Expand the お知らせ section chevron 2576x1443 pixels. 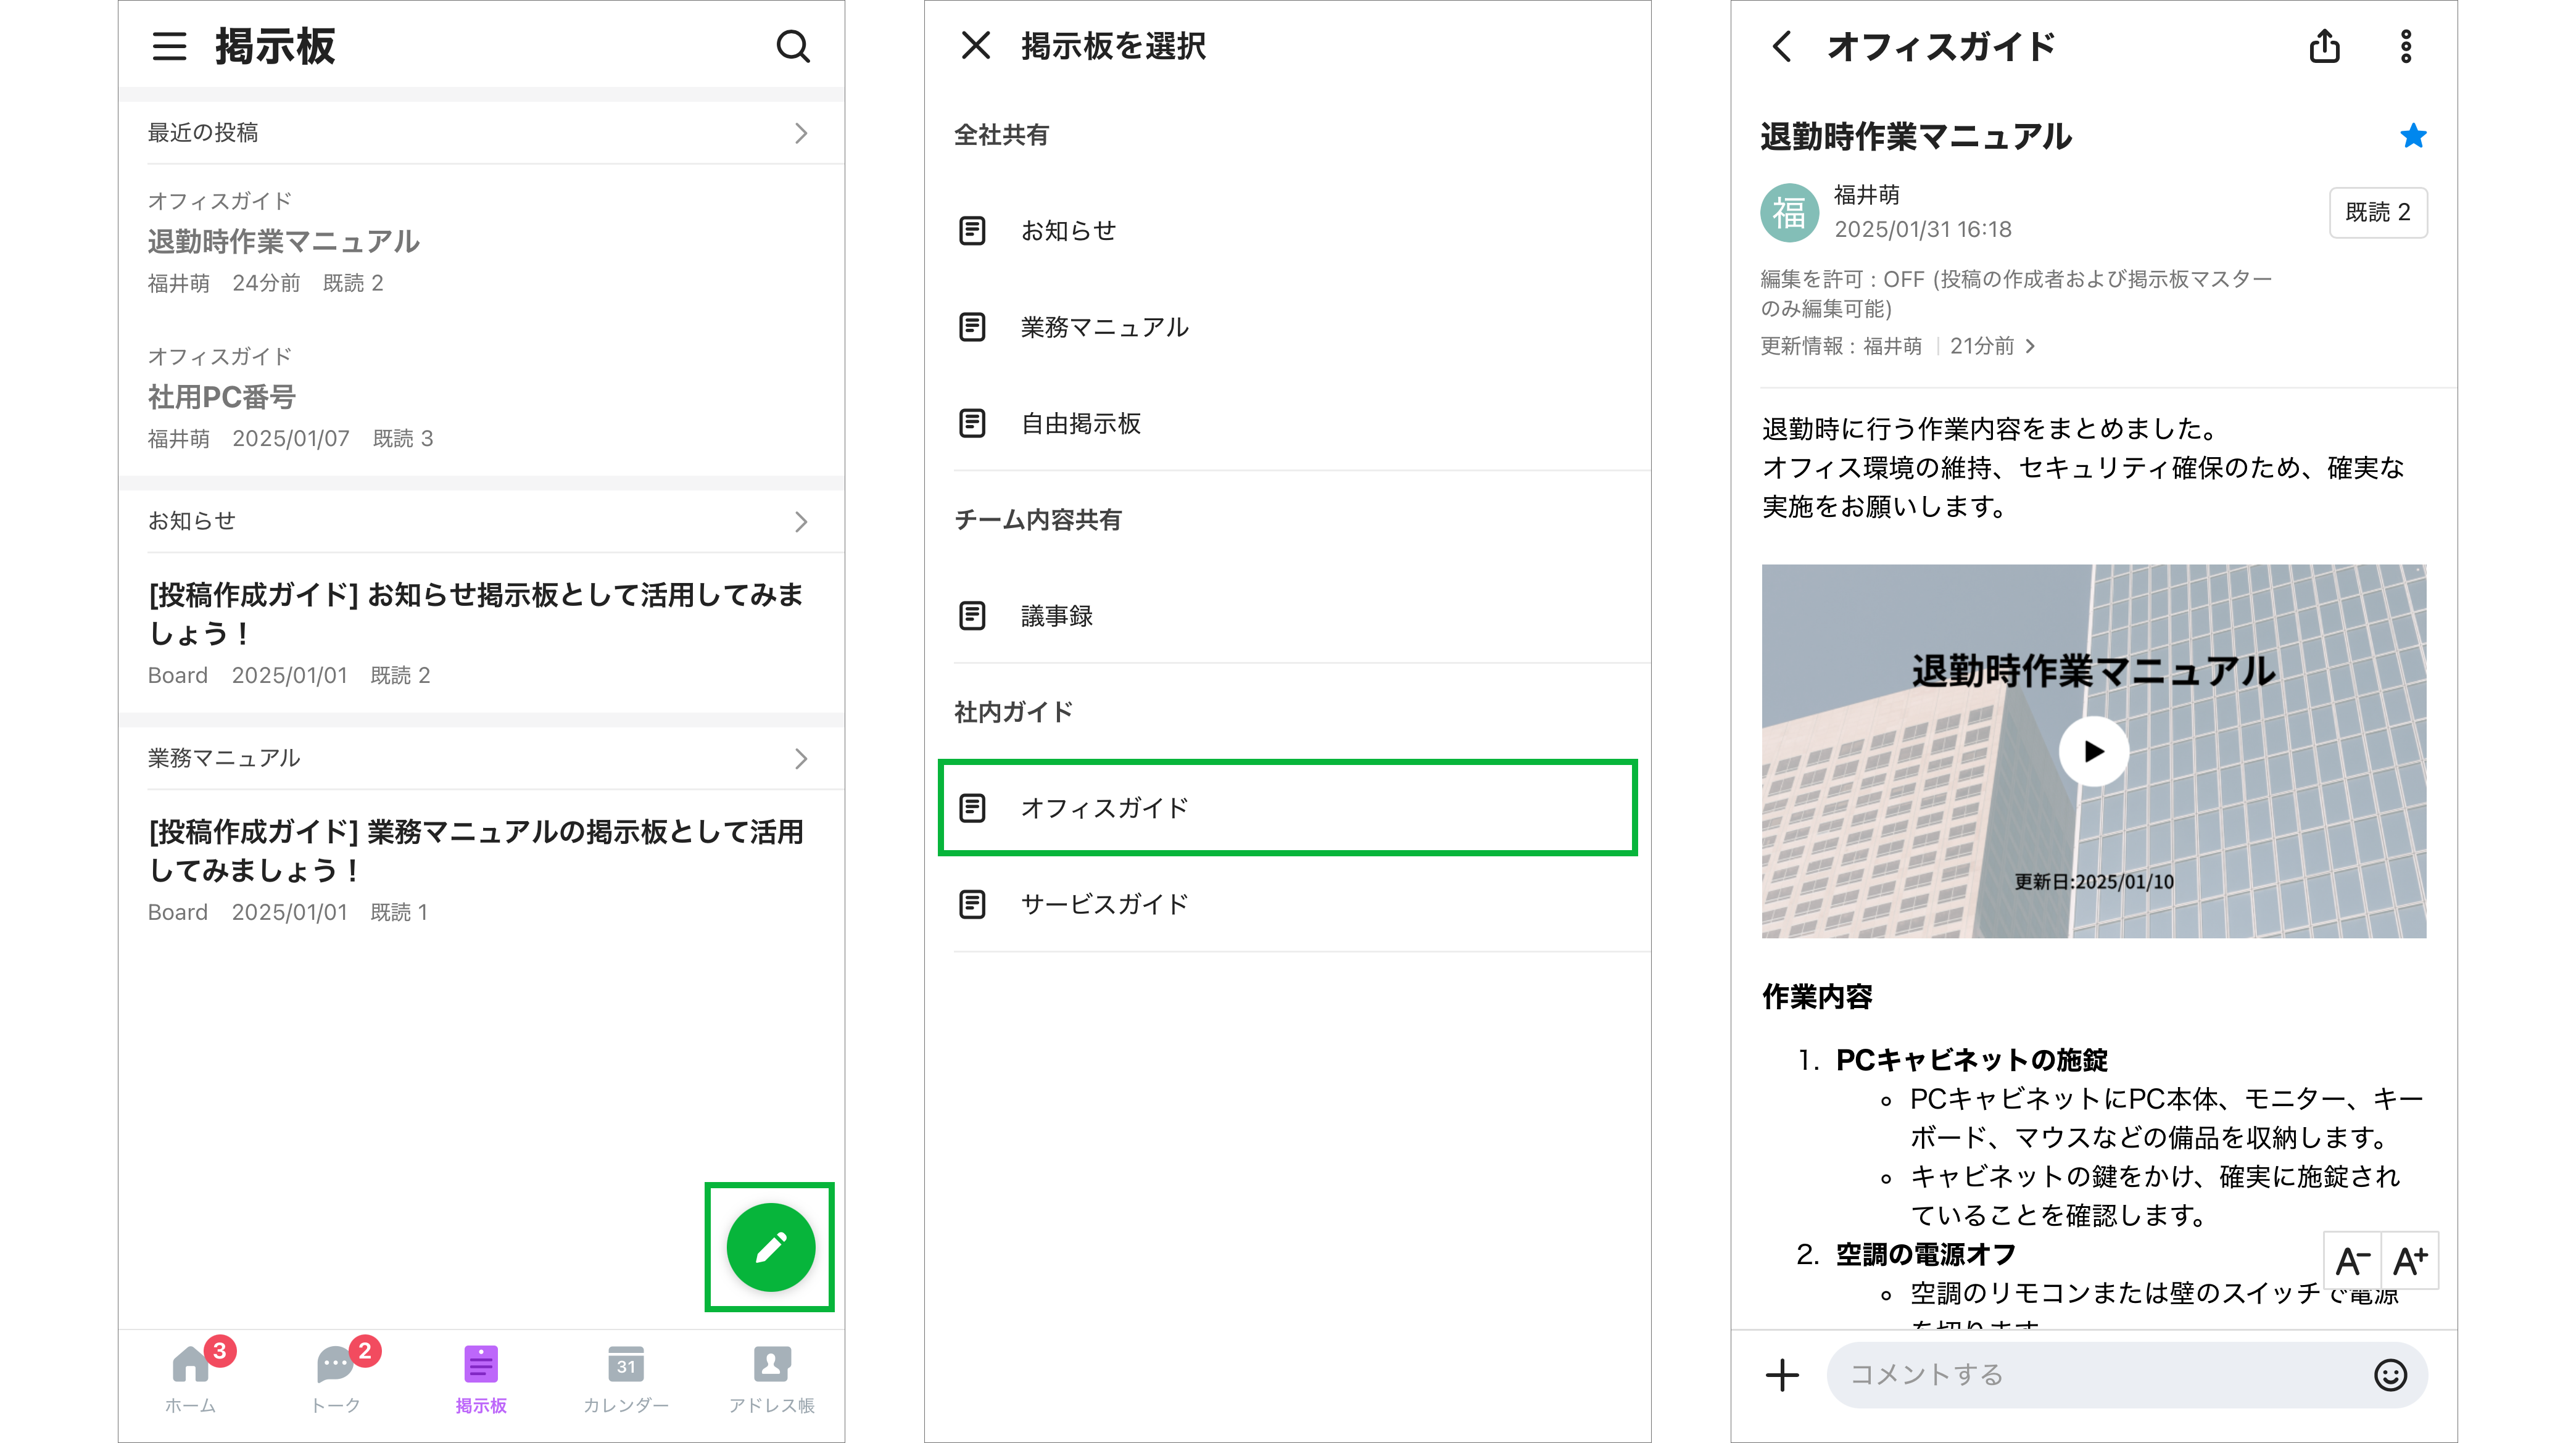click(801, 521)
